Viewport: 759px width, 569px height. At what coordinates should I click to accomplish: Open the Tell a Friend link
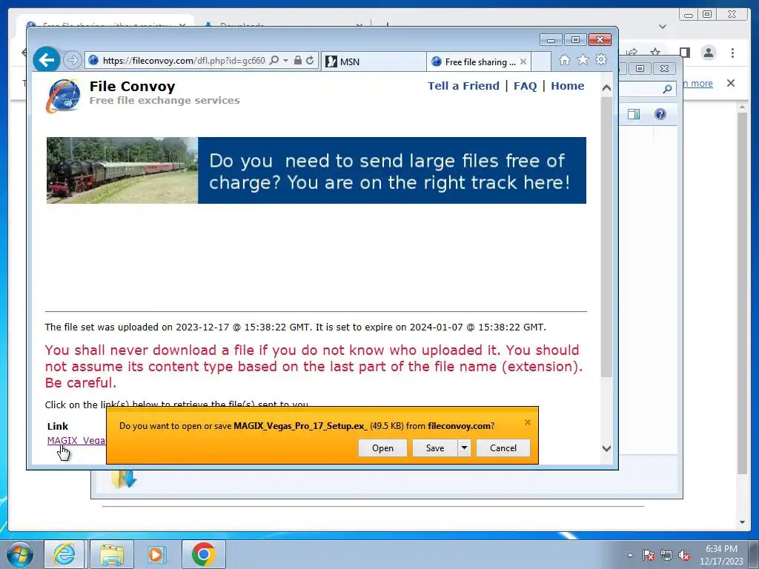coord(463,86)
